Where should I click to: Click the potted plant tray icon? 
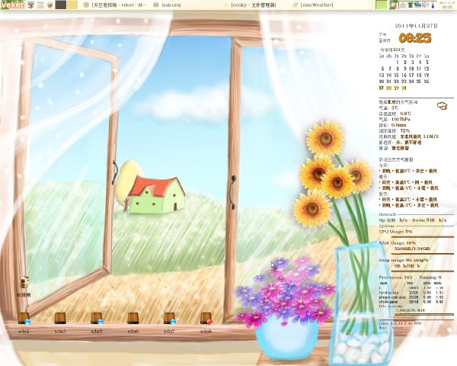(393, 5)
